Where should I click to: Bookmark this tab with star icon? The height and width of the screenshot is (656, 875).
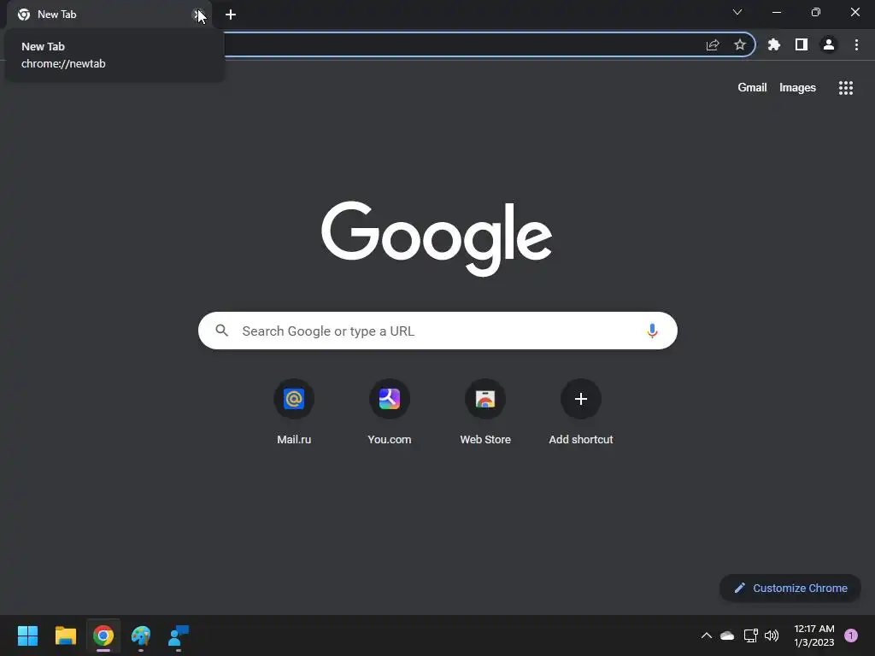pyautogui.click(x=740, y=44)
